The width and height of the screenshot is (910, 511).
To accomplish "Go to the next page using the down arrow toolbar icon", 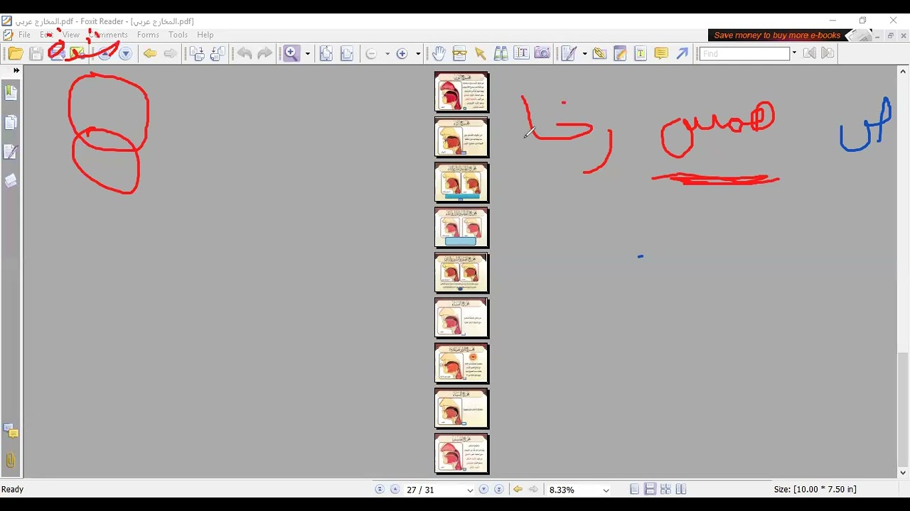I will click(x=126, y=54).
